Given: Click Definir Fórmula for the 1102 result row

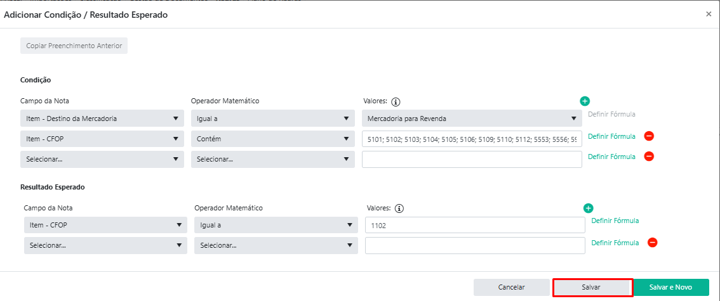Looking at the screenshot, I should (615, 221).
